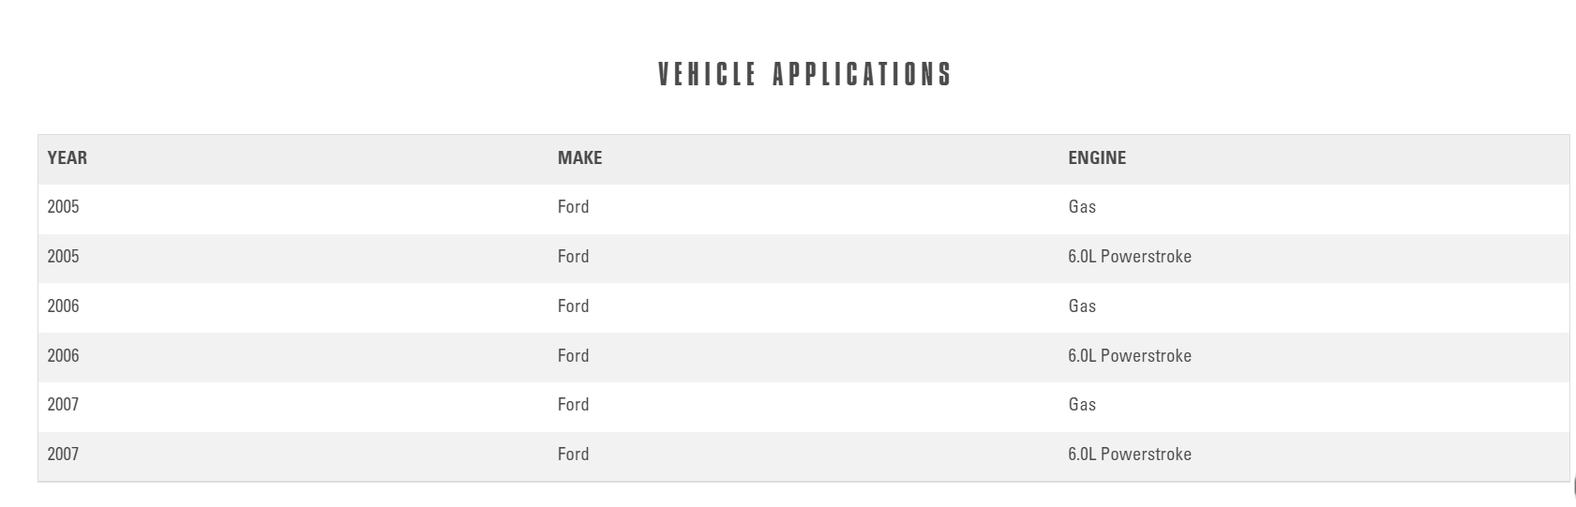Click Gas engine cell for 2005
Viewport: 1576px width, 507px height.
[1081, 207]
